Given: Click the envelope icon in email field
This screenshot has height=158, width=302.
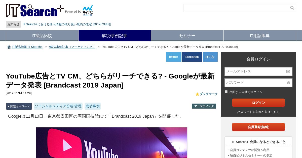Looking at the screenshot, I should pos(288,71).
